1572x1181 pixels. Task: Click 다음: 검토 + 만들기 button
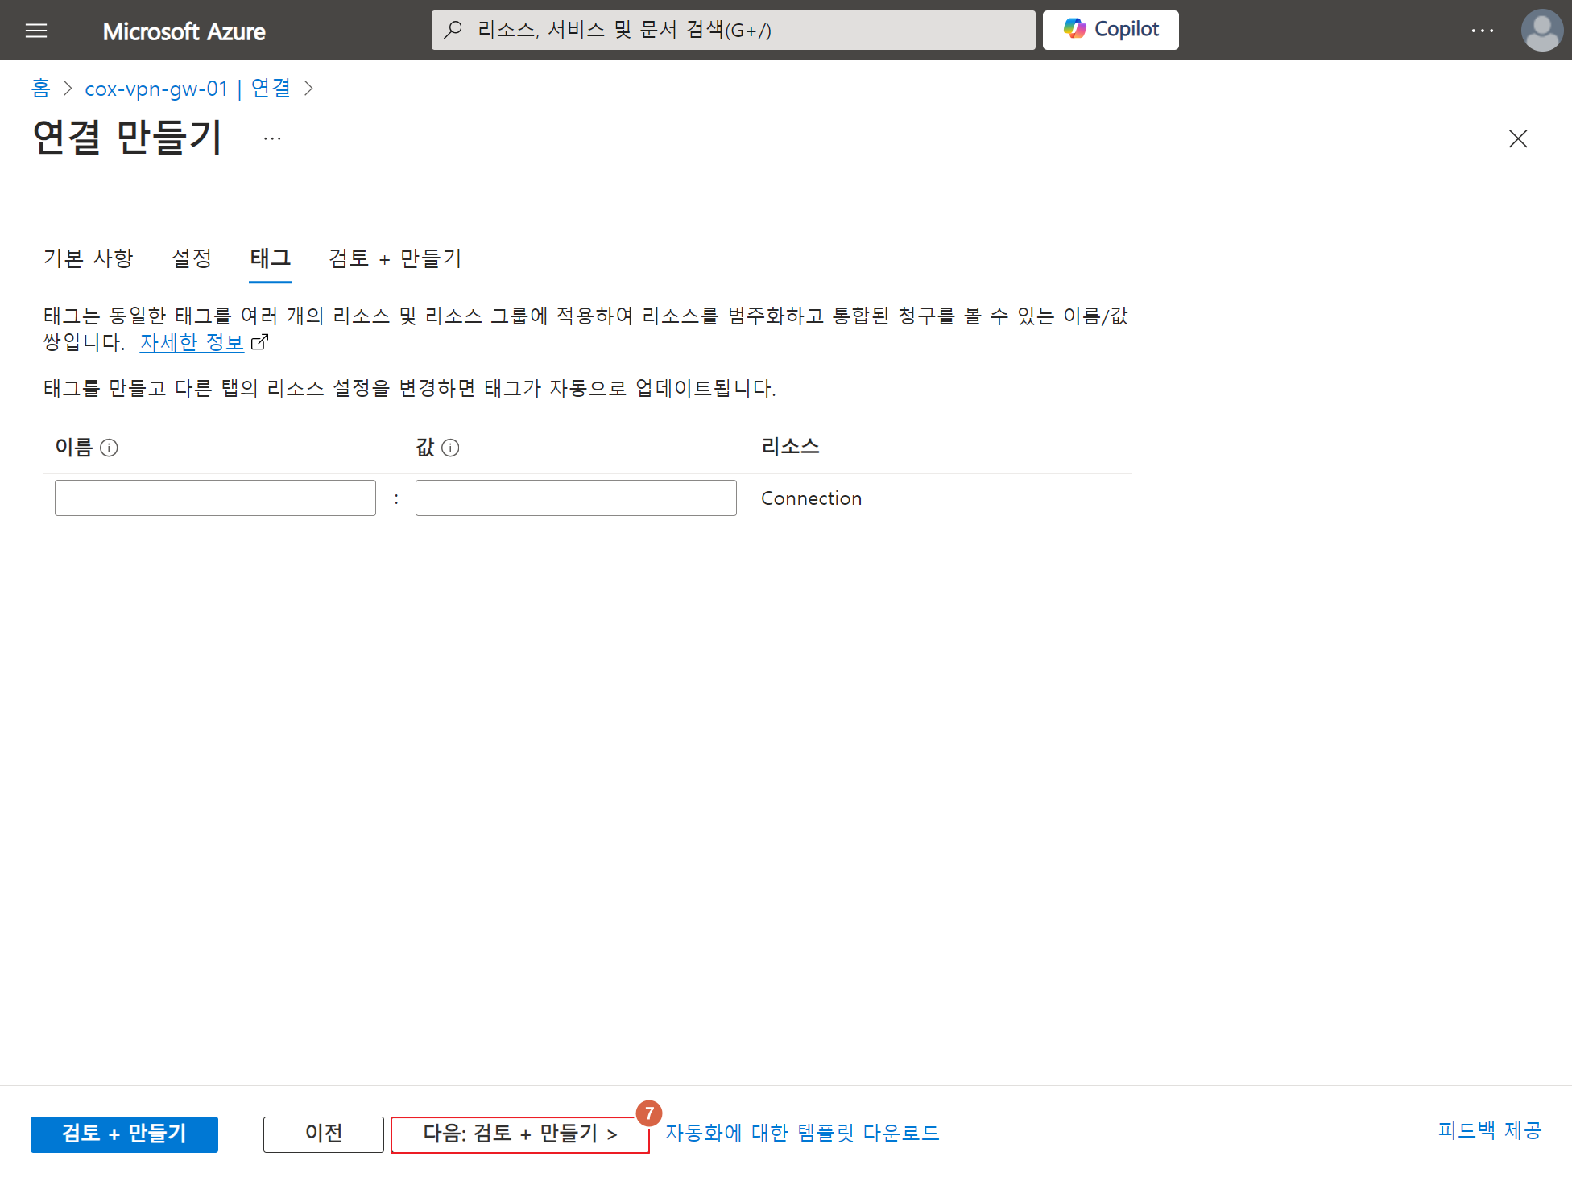click(519, 1134)
